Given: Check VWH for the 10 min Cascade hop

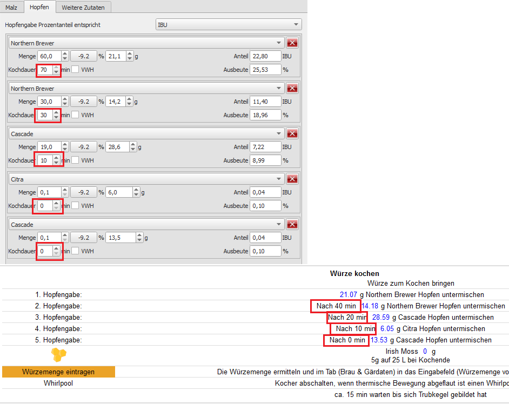Looking at the screenshot, I should [x=75, y=160].
